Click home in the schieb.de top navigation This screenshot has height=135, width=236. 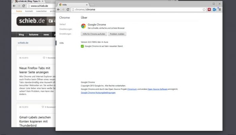point(19,11)
